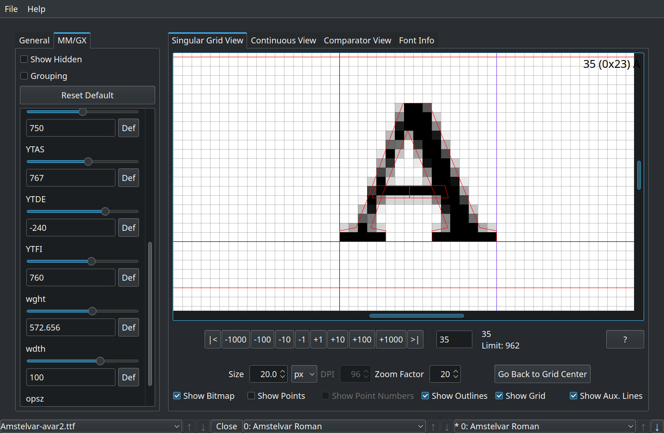Enable the Show Hidden checkbox
The image size is (664, 433).
[24, 60]
